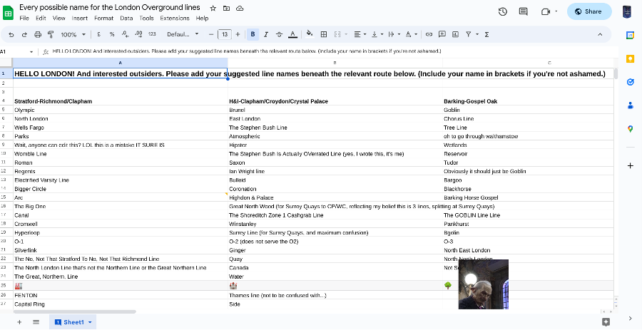The image size is (642, 330).
Task: Go to the Sheets home icon
Action: click(8, 12)
